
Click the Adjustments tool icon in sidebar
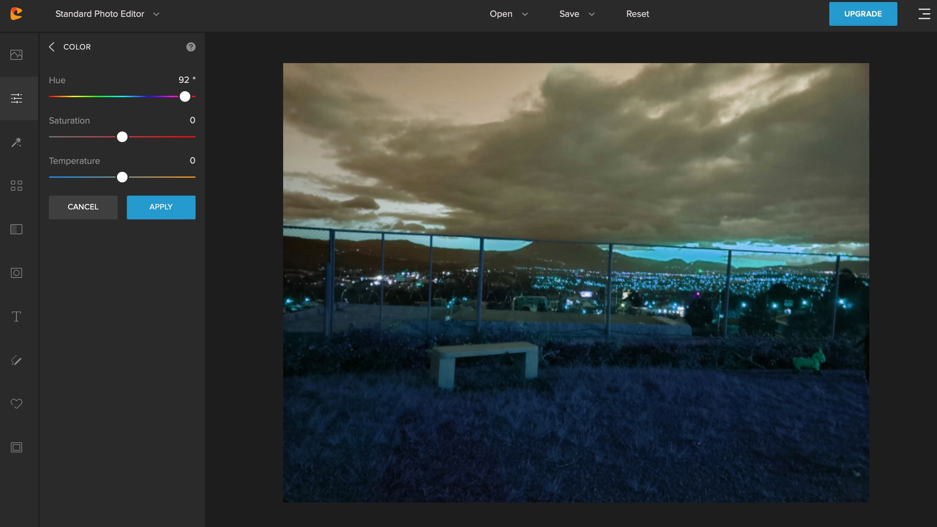16,98
